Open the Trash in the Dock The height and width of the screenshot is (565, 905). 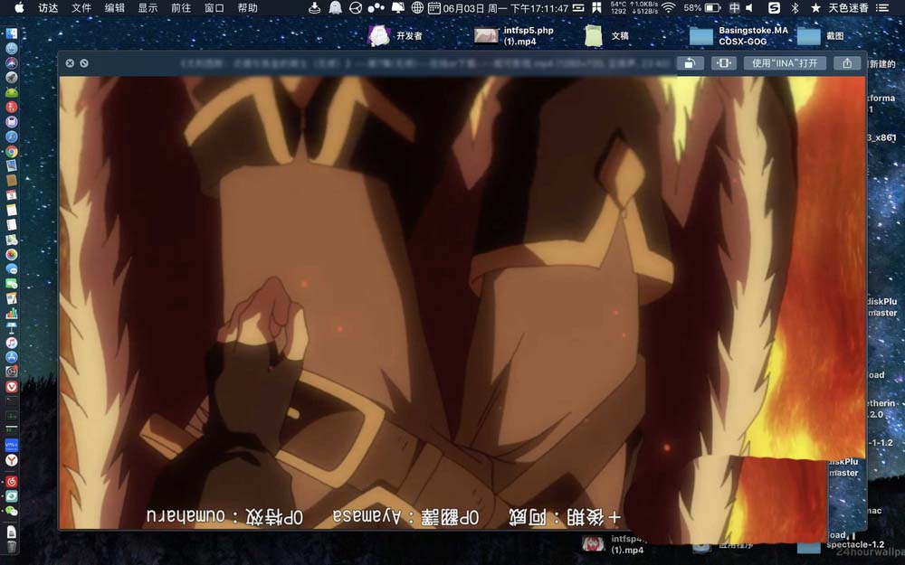click(x=12, y=547)
